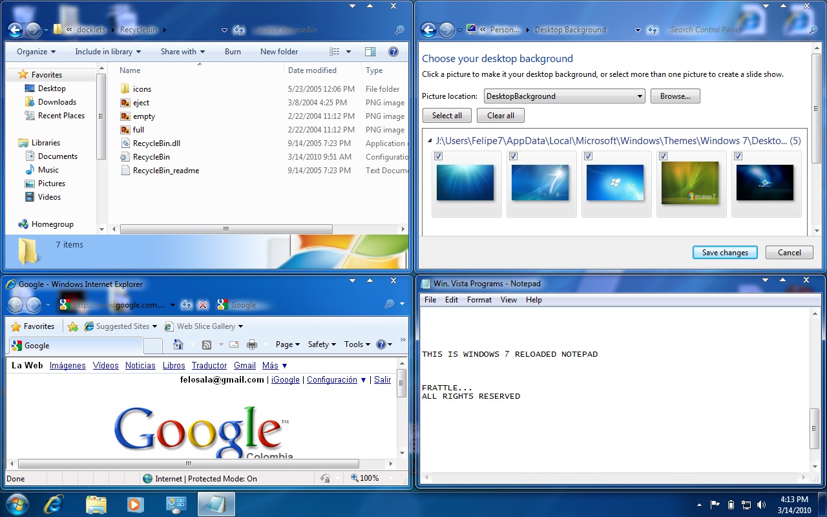Uncheck the green Windows 7 wallpaper
This screenshot has width=827, height=517.
coord(663,156)
